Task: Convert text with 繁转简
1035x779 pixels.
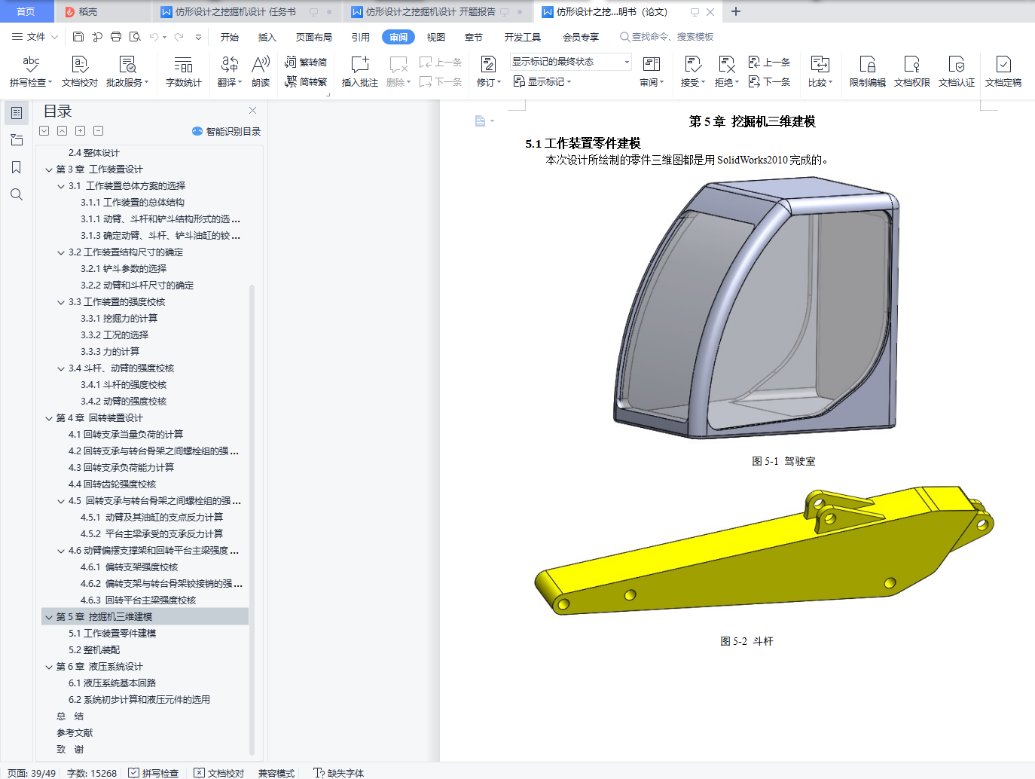Action: pos(306,62)
